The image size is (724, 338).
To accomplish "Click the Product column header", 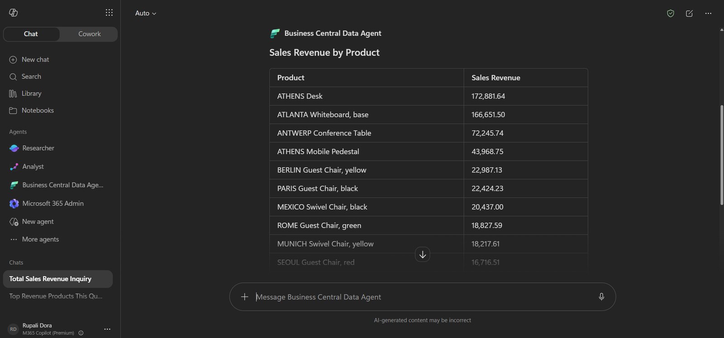I will [367, 78].
